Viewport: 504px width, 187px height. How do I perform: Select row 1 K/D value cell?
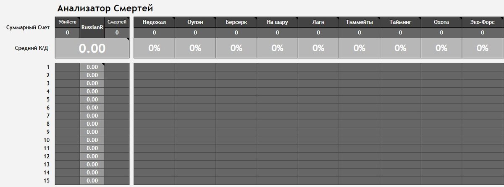[x=92, y=67]
